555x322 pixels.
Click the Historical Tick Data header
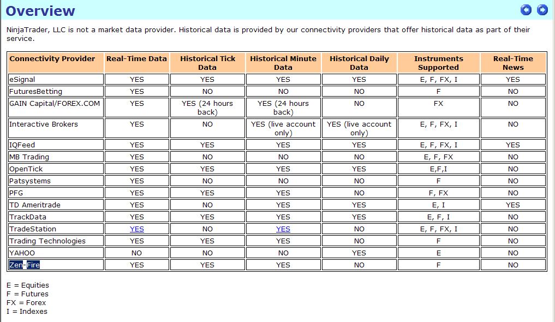point(207,63)
